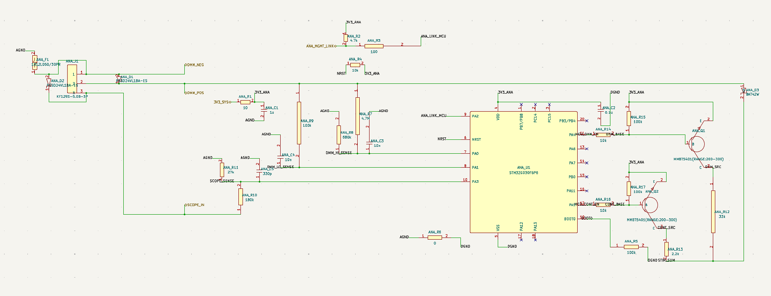Viewport: 771px width, 296px height.
Task: Select the ANA_R7 resistor body
Action: coord(358,116)
